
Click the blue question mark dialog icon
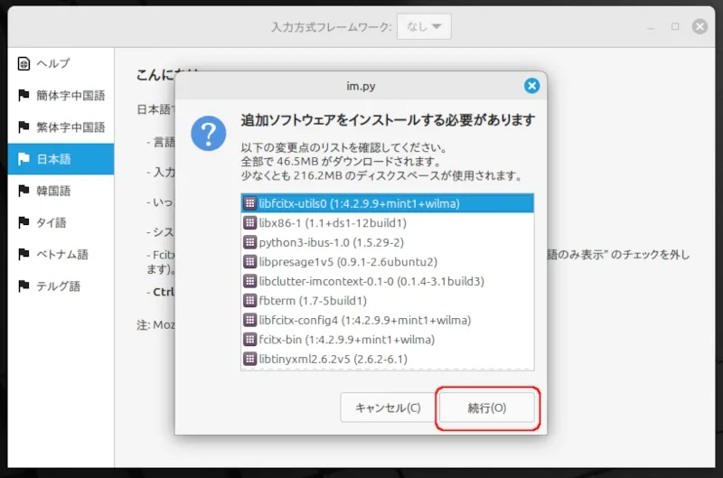point(209,136)
